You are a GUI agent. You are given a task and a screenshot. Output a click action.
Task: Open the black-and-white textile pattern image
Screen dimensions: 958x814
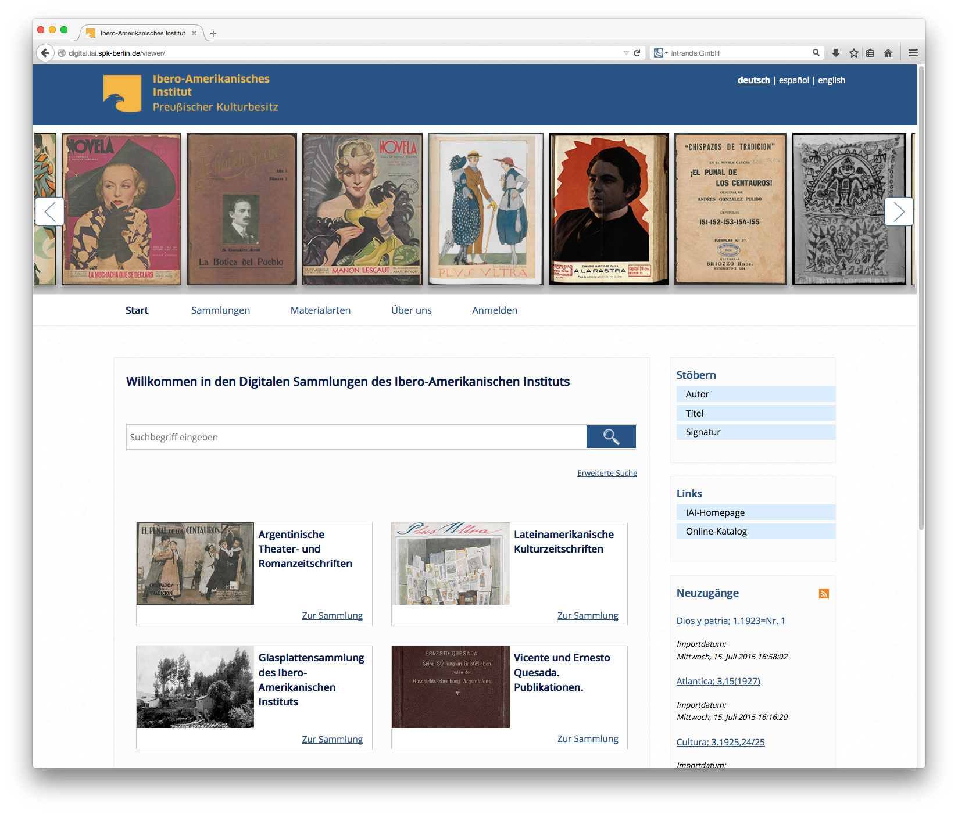click(849, 209)
